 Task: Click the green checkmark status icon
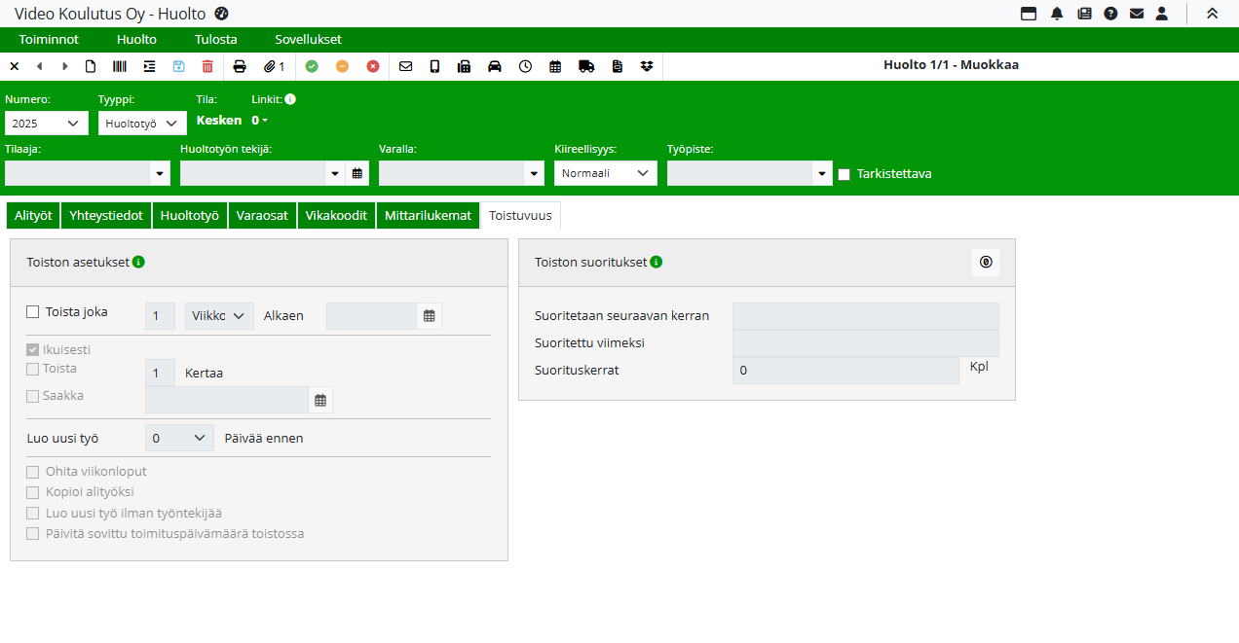312,66
